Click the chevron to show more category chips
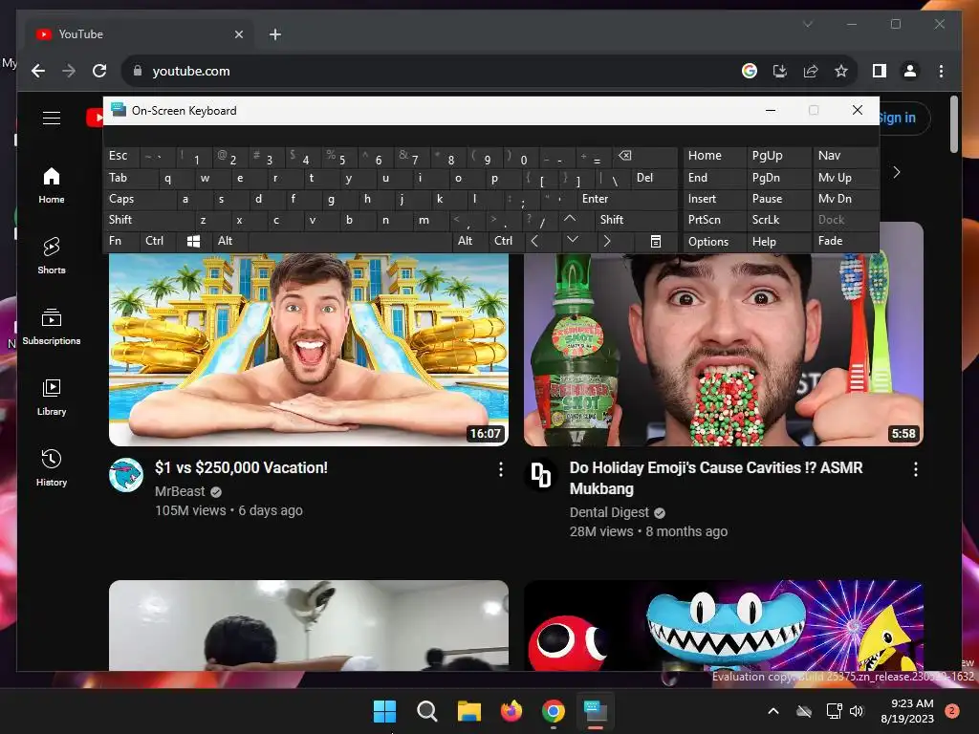The height and width of the screenshot is (734, 979). click(x=897, y=172)
